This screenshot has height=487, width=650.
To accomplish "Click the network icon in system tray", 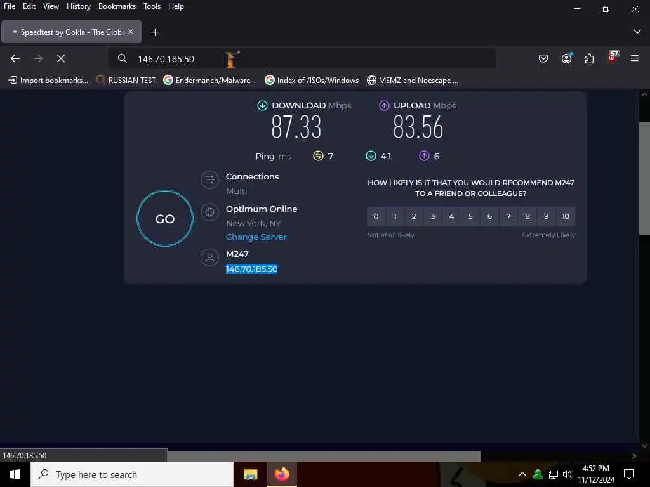I will coord(553,474).
